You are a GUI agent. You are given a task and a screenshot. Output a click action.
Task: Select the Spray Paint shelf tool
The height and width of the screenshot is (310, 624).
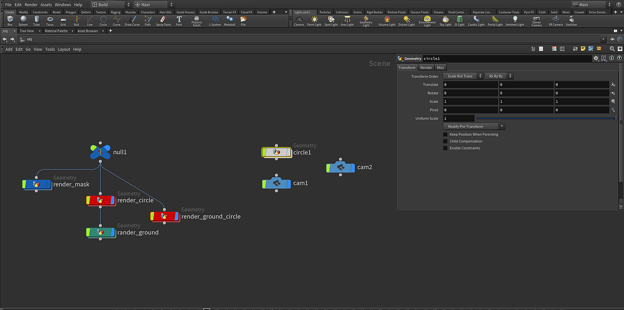[x=163, y=20]
